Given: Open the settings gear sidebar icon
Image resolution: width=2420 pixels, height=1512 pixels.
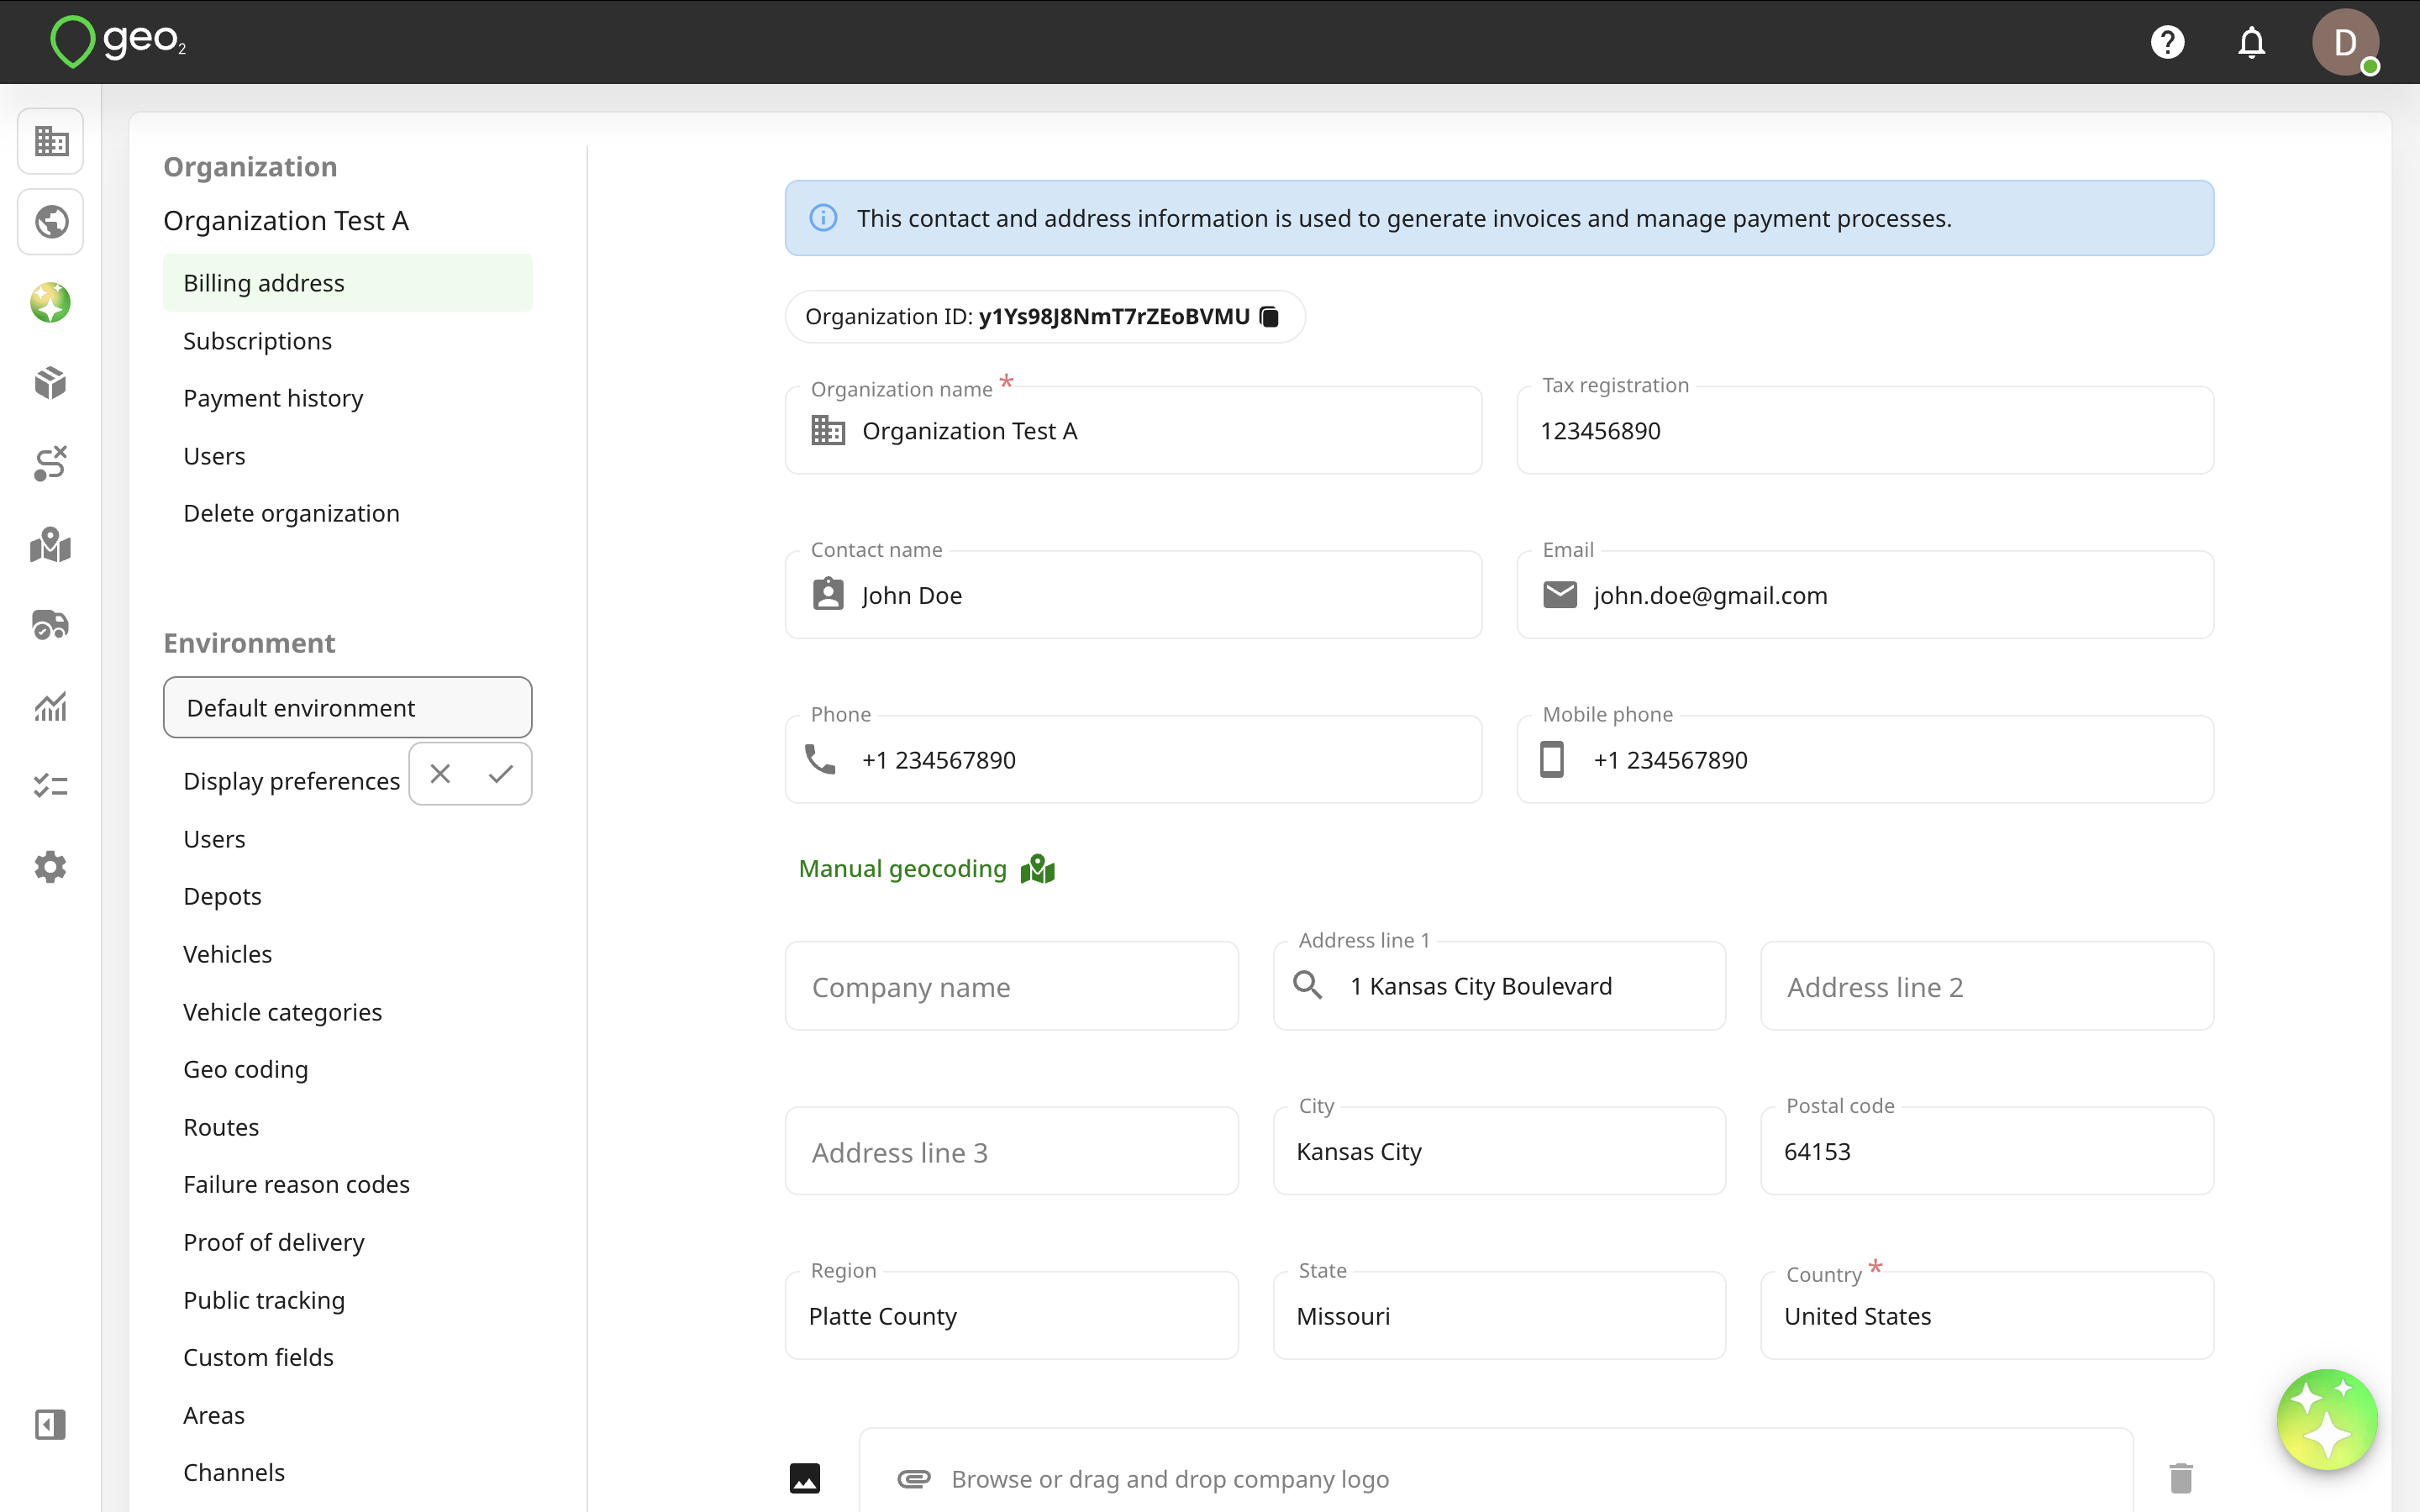Looking at the screenshot, I should [51, 867].
